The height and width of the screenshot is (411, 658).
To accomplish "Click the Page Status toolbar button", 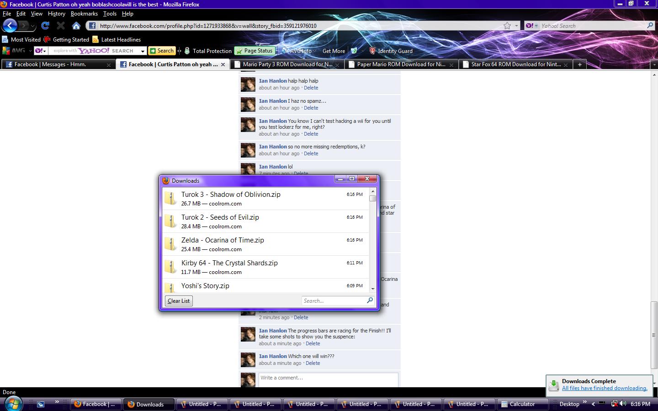I will (x=254, y=51).
